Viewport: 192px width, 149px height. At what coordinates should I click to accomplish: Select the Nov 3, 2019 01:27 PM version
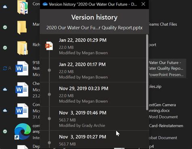coord(93,139)
